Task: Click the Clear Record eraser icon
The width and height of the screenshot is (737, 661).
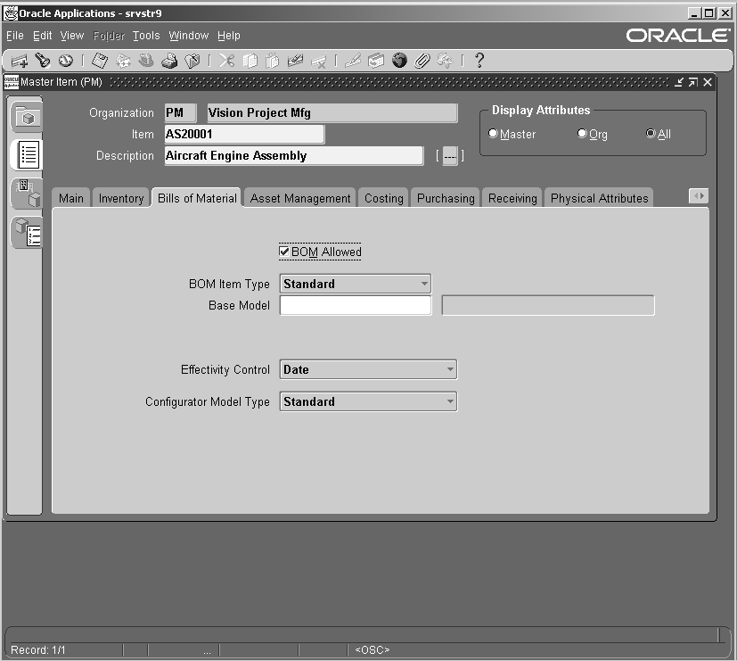Action: 295,61
